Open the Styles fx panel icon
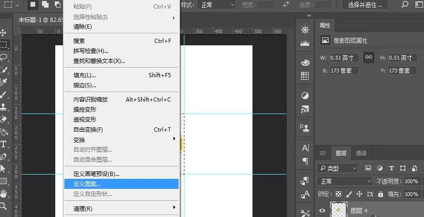This screenshot has height=217, width=424. point(305,110)
